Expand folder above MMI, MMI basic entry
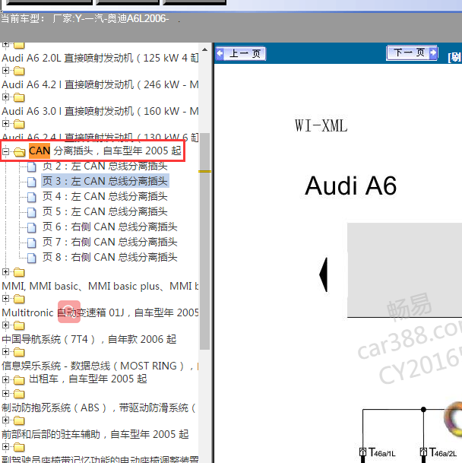Image resolution: width=462 pixels, height=463 pixels. (5, 272)
